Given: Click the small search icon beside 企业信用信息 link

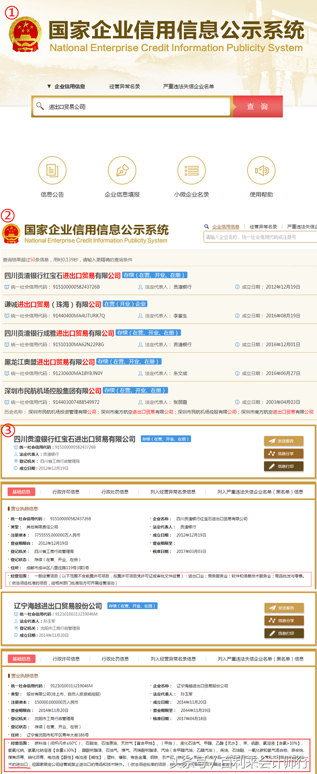Looking at the screenshot, I should pyautogui.click(x=207, y=227).
